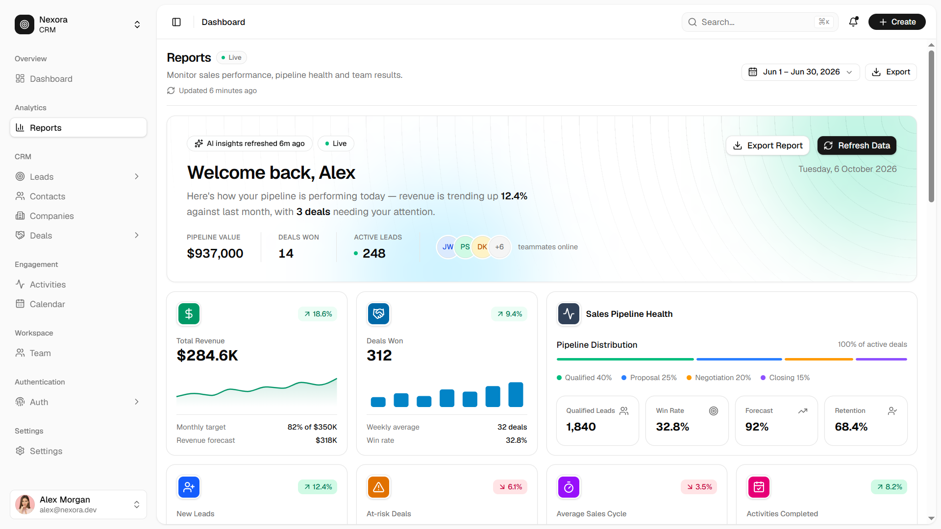Click the green Qualified pipeline bar segment

pos(625,359)
